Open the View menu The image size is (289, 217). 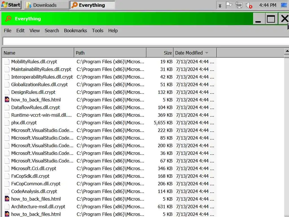click(34, 31)
